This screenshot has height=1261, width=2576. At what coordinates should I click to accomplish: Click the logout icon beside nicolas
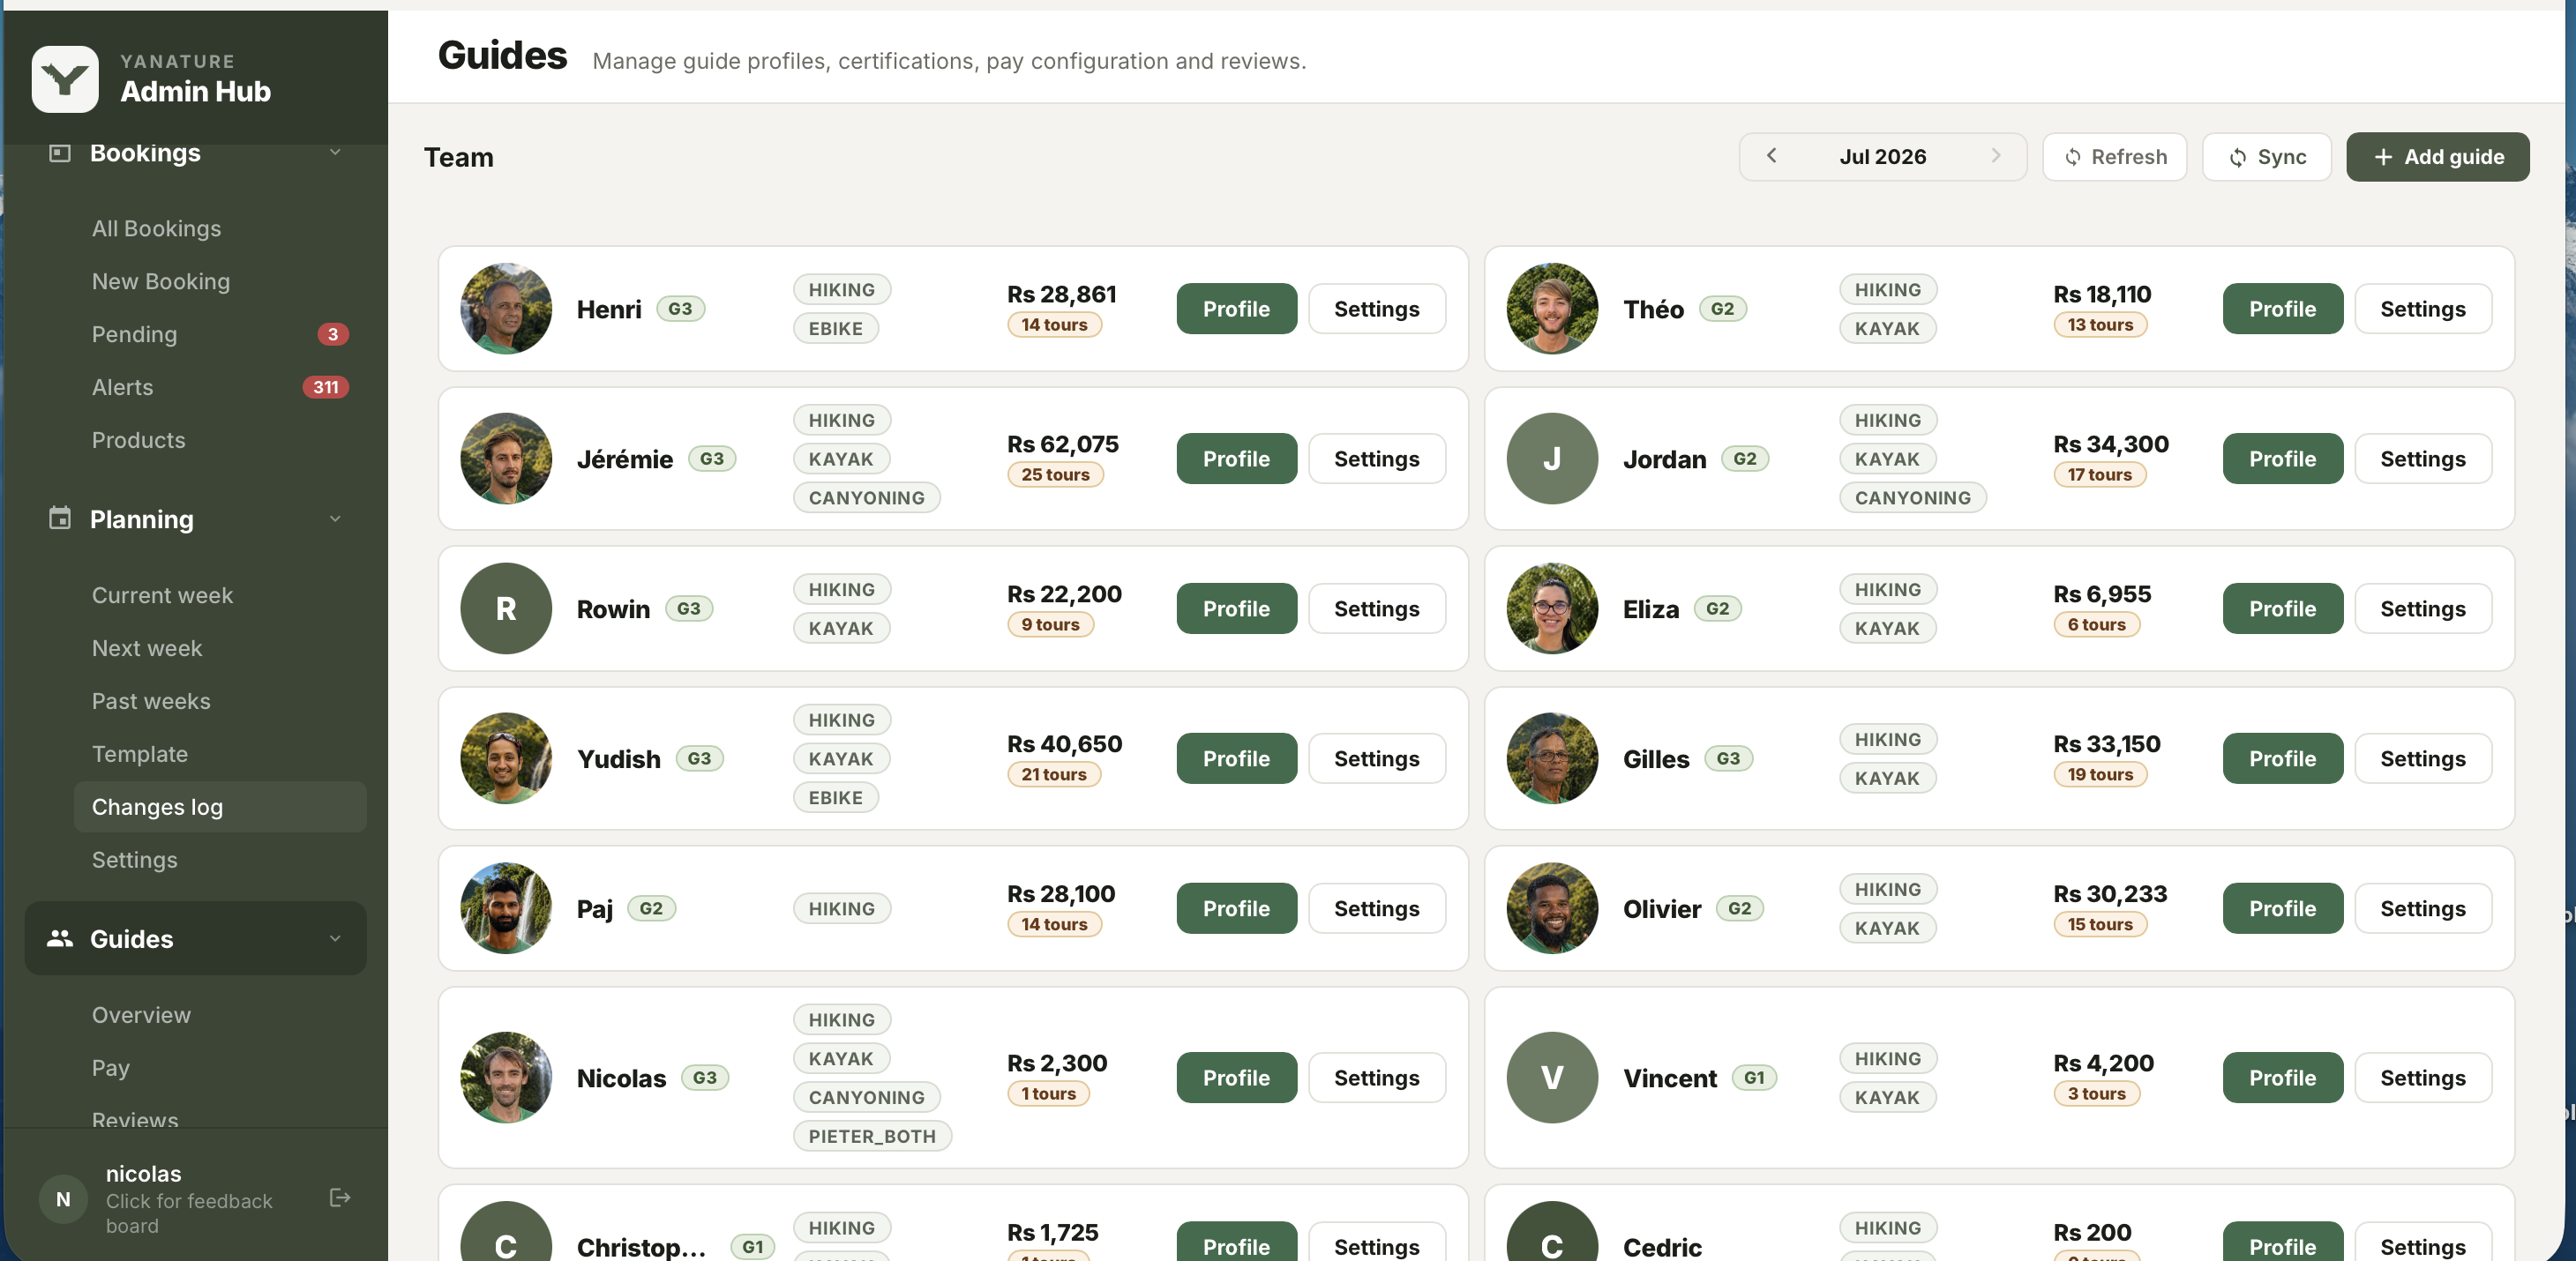340,1197
